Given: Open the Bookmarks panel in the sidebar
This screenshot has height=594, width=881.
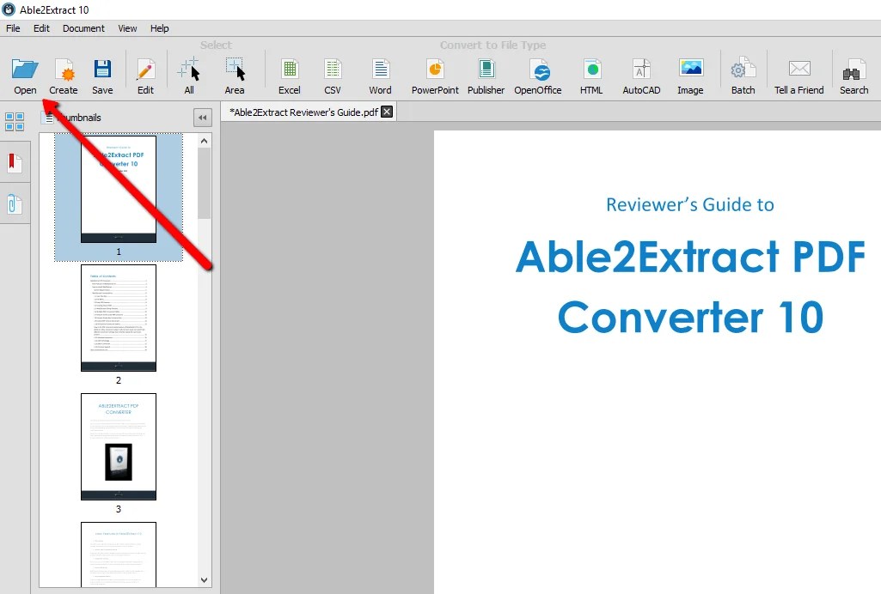Looking at the screenshot, I should point(14,160).
